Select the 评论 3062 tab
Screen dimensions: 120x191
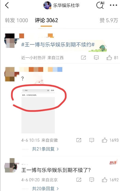[x=46, y=20]
